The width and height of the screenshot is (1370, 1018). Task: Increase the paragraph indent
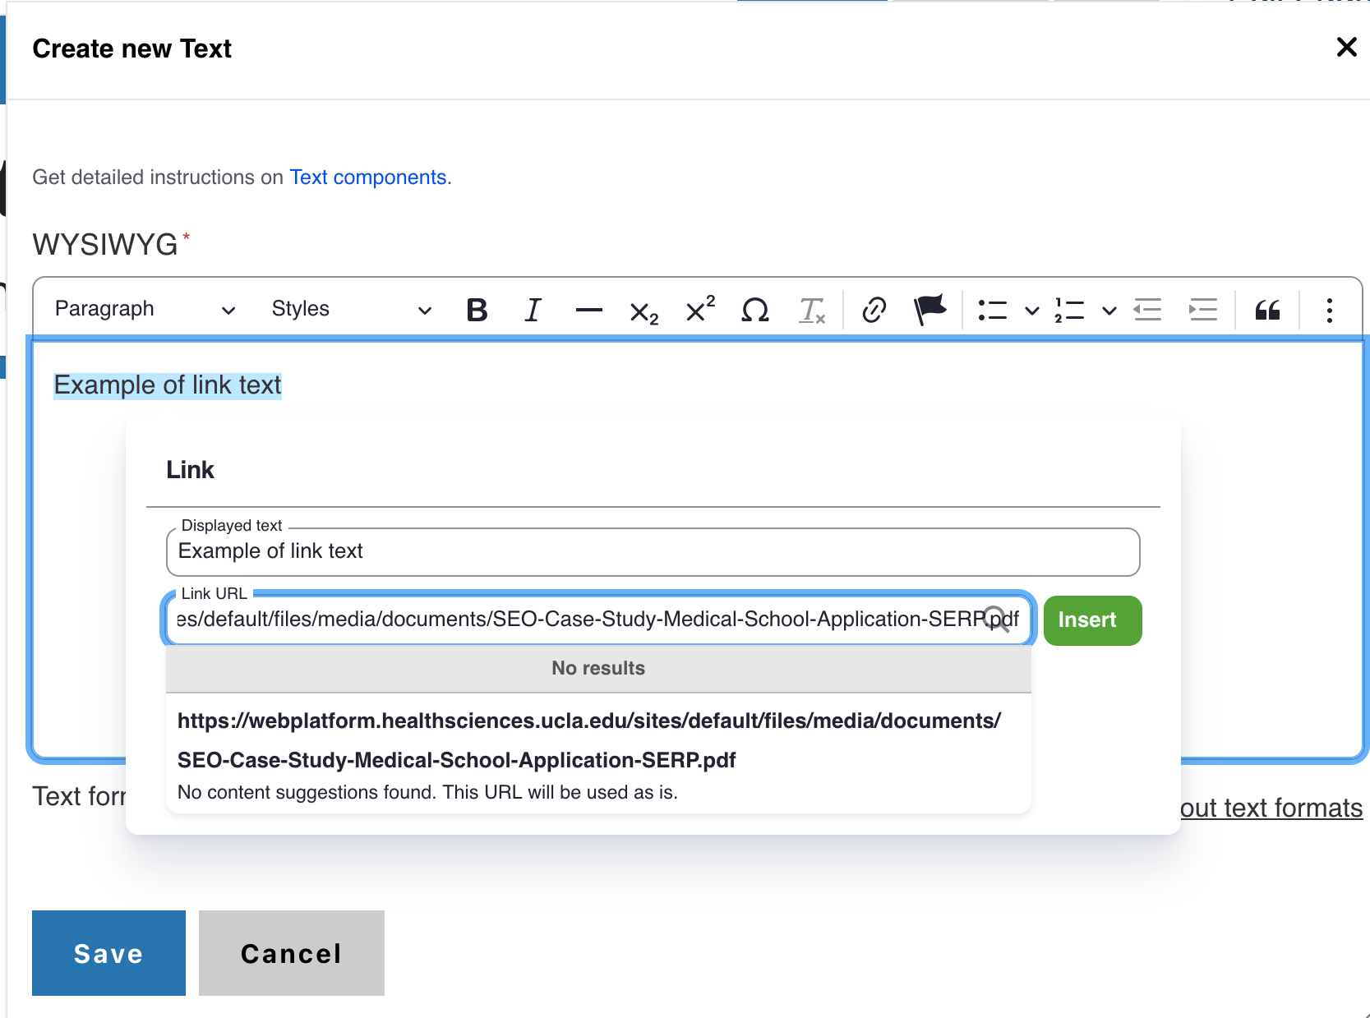[1203, 310]
